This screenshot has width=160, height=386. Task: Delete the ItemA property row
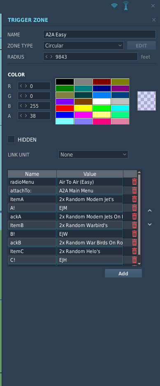tap(134, 199)
